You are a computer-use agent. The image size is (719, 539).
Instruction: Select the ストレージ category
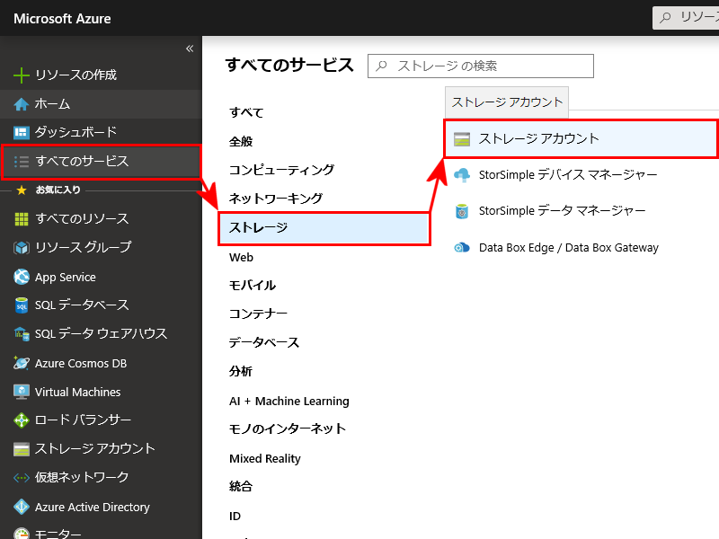(x=324, y=228)
